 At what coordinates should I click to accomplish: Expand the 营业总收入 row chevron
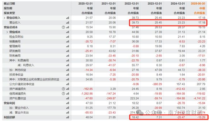tap(4, 18)
